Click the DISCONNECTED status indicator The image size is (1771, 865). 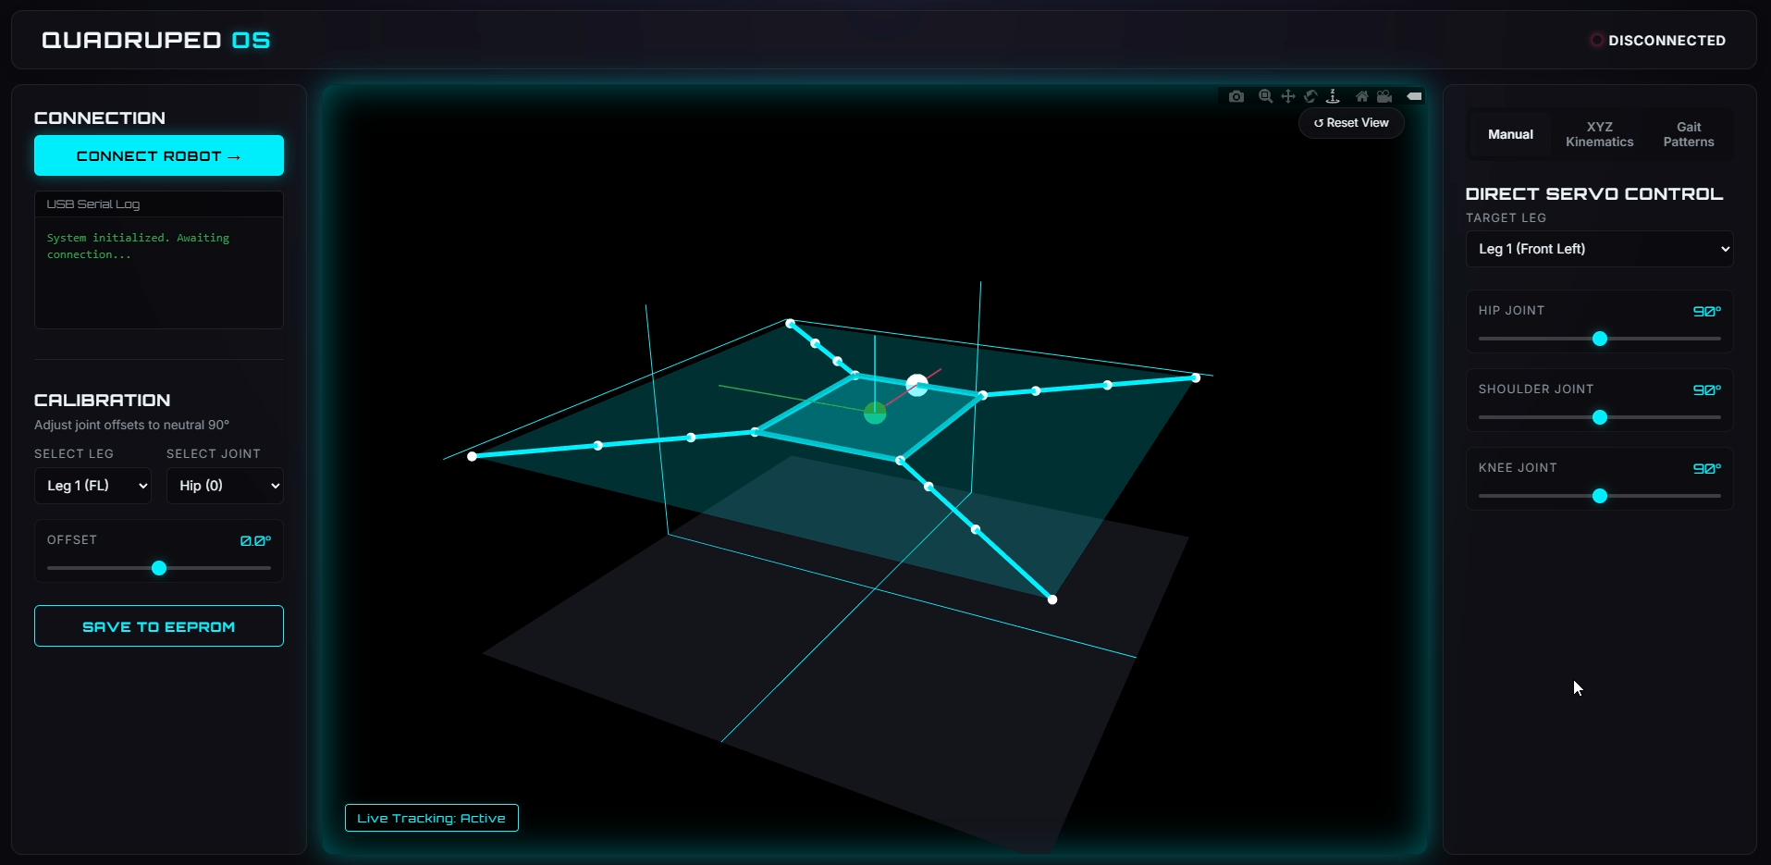1657,41
